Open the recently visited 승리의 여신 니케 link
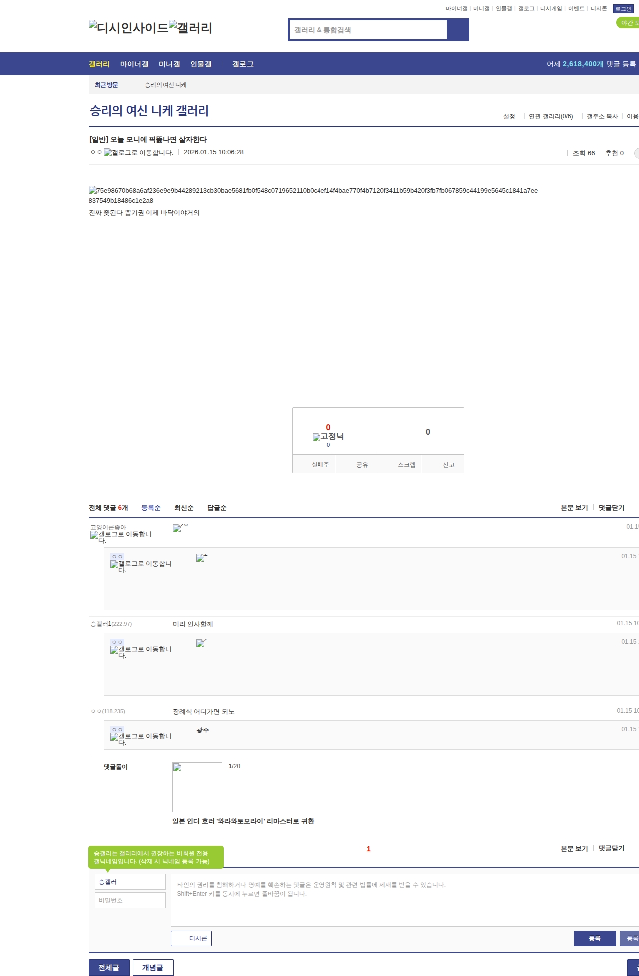 click(166, 85)
